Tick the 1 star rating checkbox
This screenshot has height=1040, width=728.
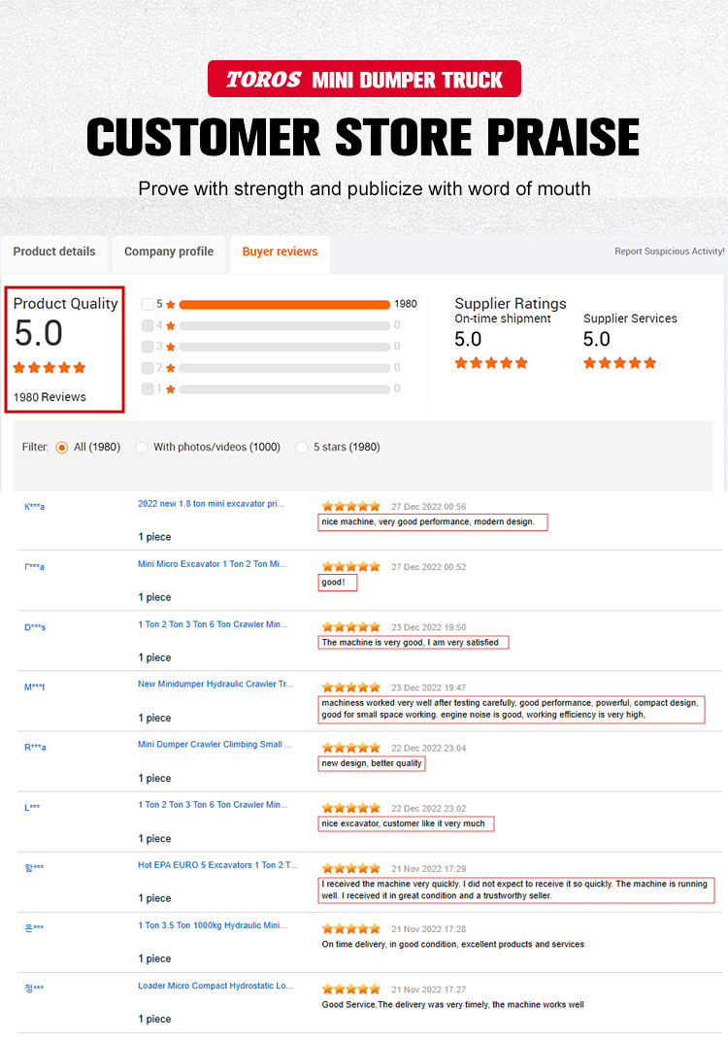[x=148, y=388]
